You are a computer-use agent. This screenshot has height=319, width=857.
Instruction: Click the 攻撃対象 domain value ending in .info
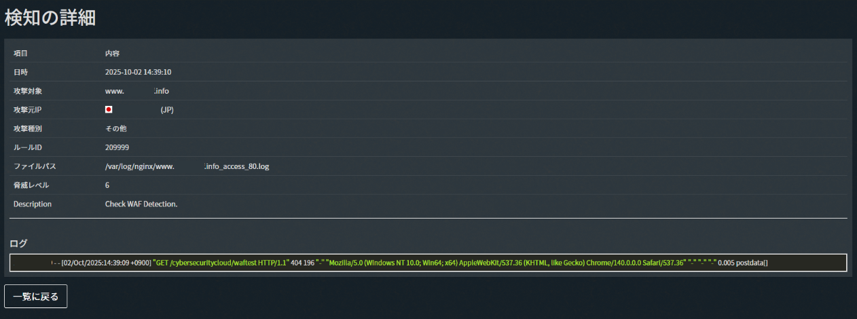tap(136, 90)
